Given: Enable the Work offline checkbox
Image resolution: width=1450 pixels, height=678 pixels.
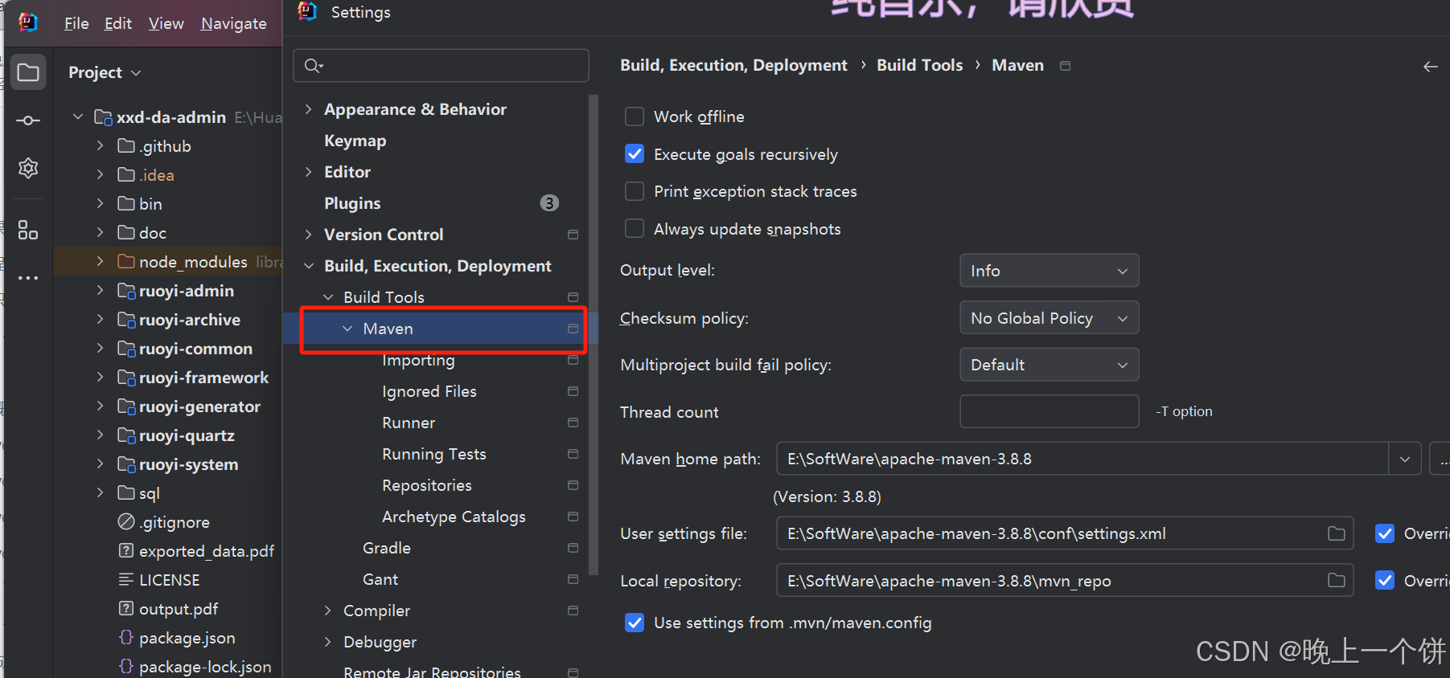Looking at the screenshot, I should coord(635,116).
